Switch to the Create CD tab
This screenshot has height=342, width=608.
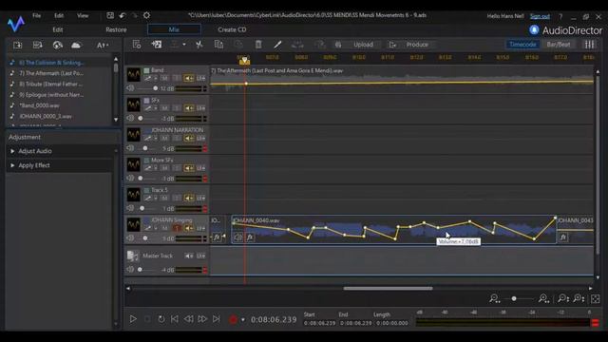pyautogui.click(x=232, y=29)
